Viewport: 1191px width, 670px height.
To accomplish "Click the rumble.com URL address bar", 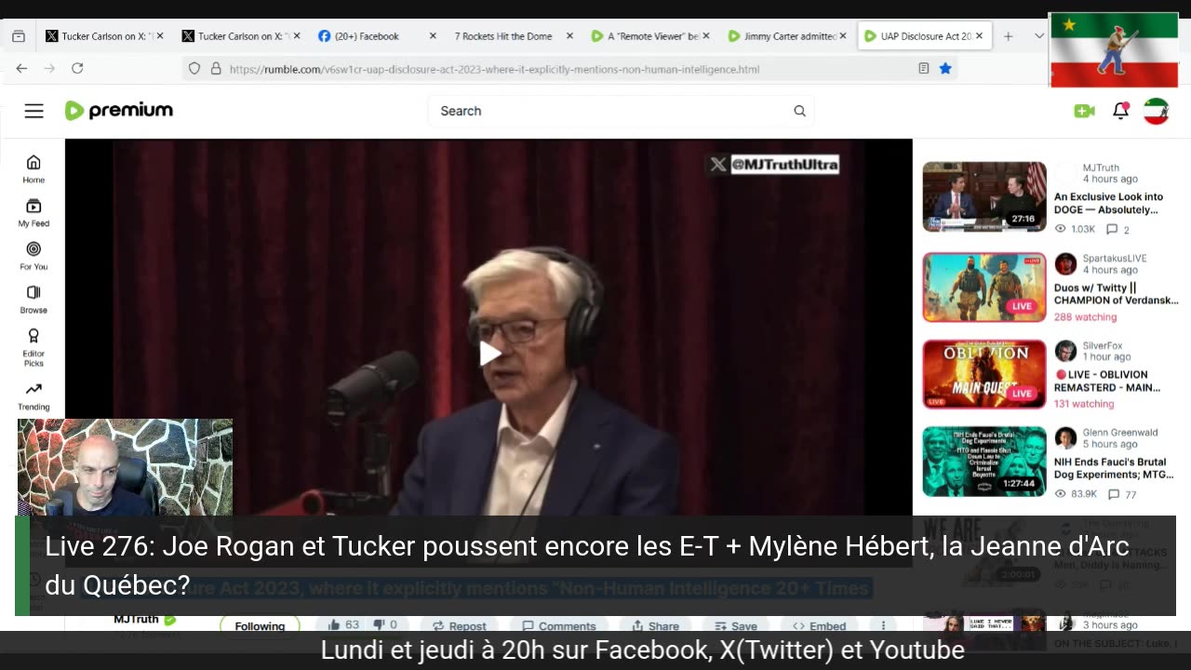I will [x=568, y=69].
